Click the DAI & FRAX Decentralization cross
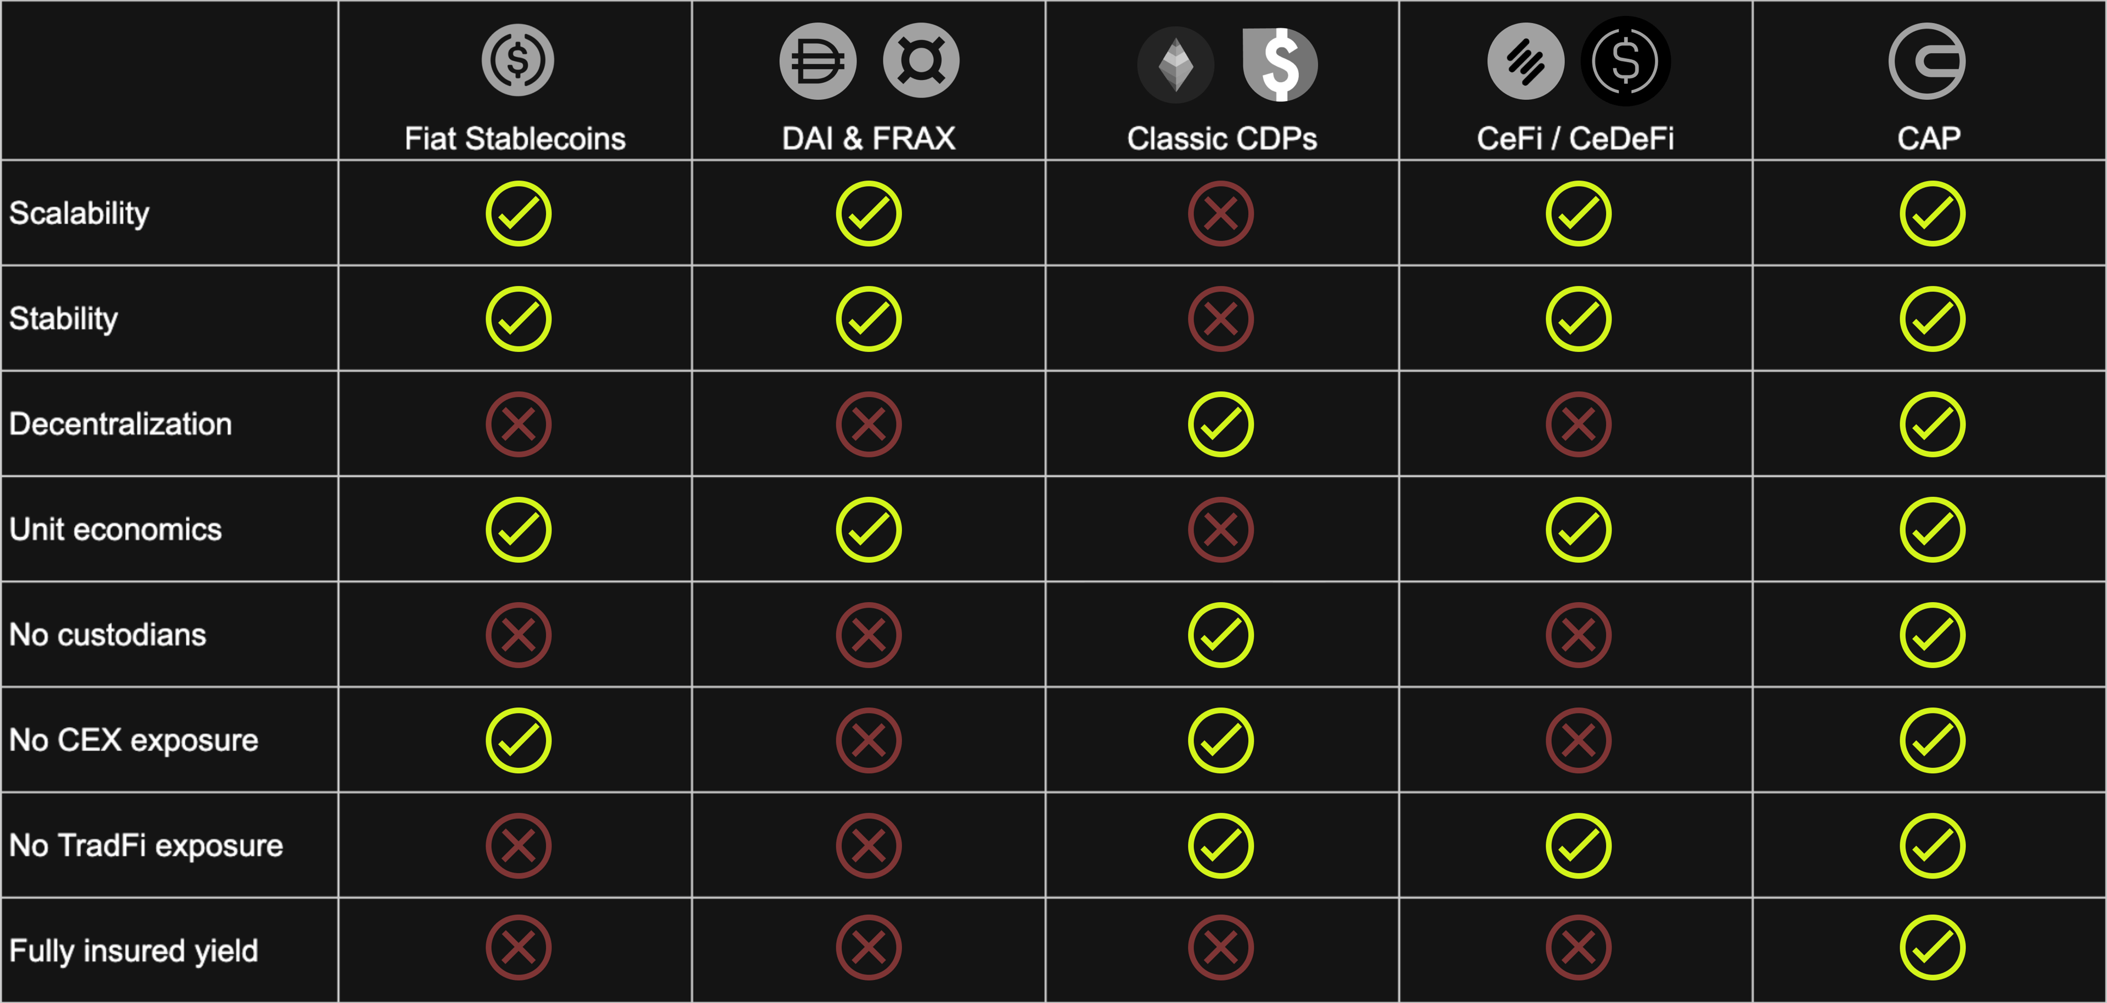Viewport: 2107px width, 1003px height. pos(869,424)
